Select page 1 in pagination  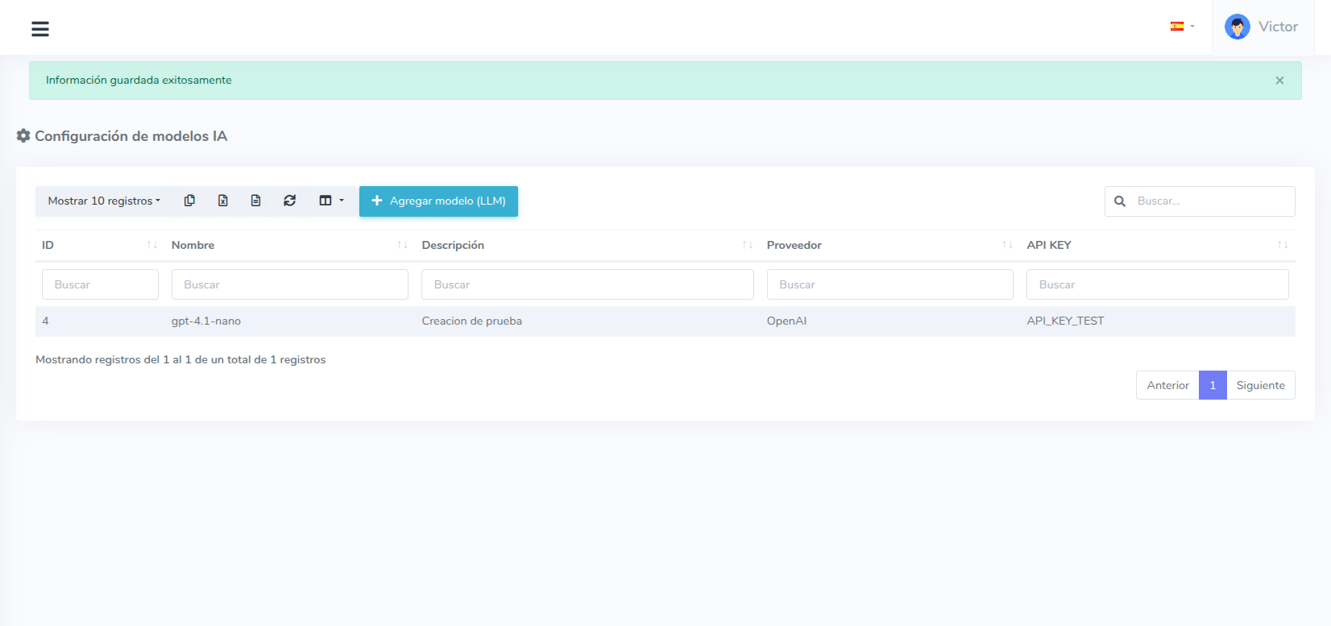1213,385
